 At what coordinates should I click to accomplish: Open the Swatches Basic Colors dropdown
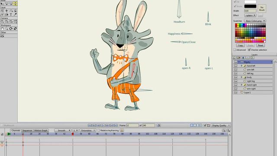pyautogui.click(x=255, y=21)
